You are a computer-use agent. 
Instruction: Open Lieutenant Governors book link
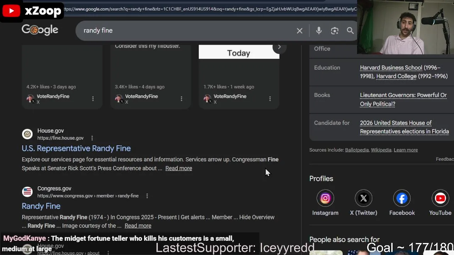tap(403, 100)
